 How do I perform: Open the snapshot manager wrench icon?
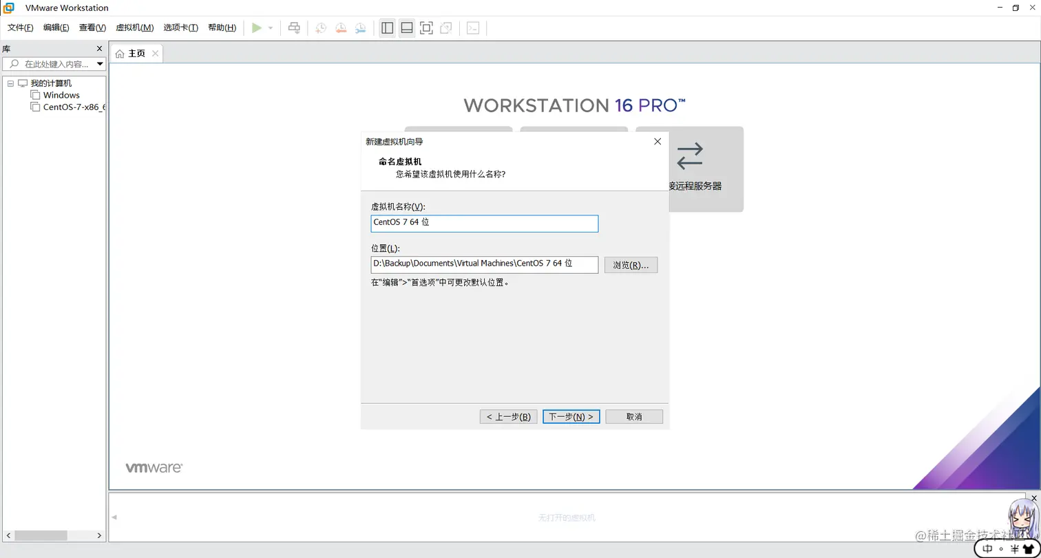361,28
